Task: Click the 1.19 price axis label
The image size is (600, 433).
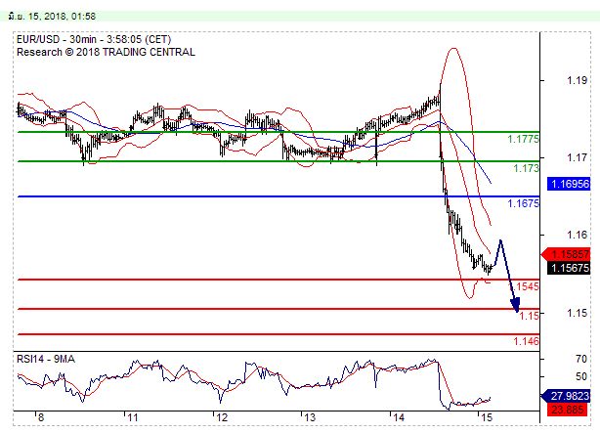Action: 577,80
